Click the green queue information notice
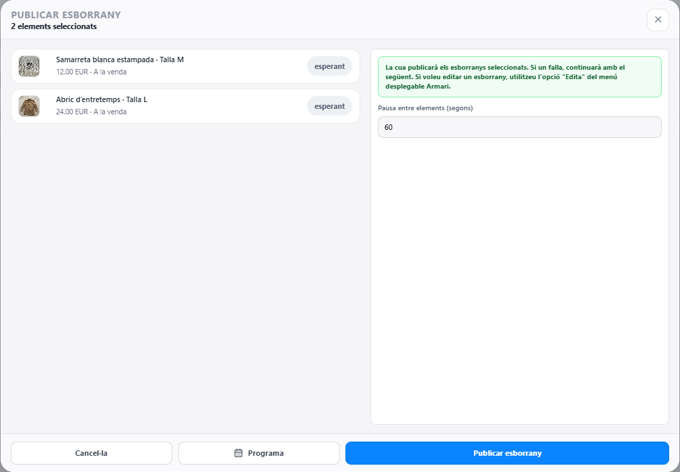Screen dimensions: 680x472 [520, 77]
